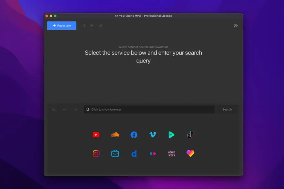
Task: Select the Instagram service icon
Action: coord(96,154)
